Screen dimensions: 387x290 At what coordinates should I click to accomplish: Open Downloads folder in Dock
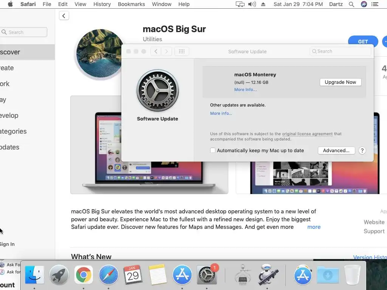(328, 275)
